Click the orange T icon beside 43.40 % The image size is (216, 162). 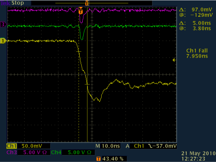point(98,159)
